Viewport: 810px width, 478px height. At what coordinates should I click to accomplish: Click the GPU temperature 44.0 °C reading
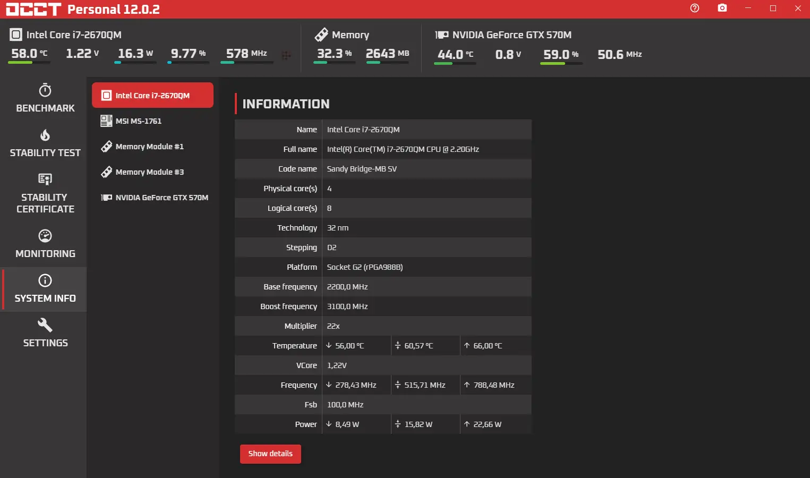[455, 55]
